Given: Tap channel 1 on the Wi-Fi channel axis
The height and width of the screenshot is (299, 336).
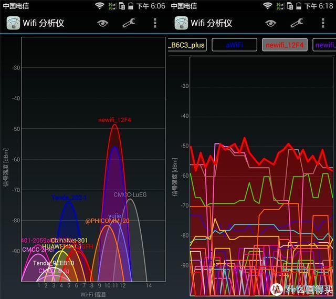Looking at the screenshot, I should click(39, 285).
